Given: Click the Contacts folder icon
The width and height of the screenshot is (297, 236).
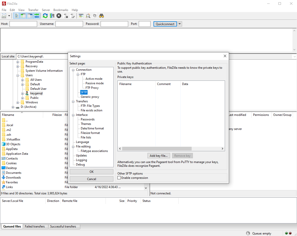Looking at the screenshot, I should coord(4,159).
